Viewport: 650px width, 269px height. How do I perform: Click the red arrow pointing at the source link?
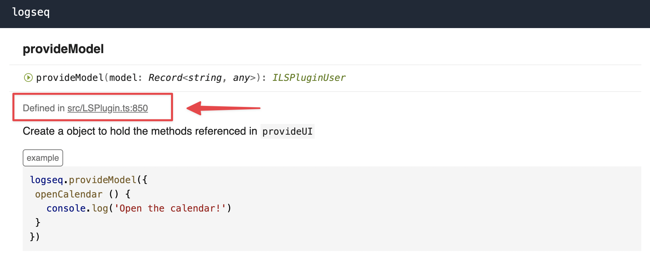[223, 108]
